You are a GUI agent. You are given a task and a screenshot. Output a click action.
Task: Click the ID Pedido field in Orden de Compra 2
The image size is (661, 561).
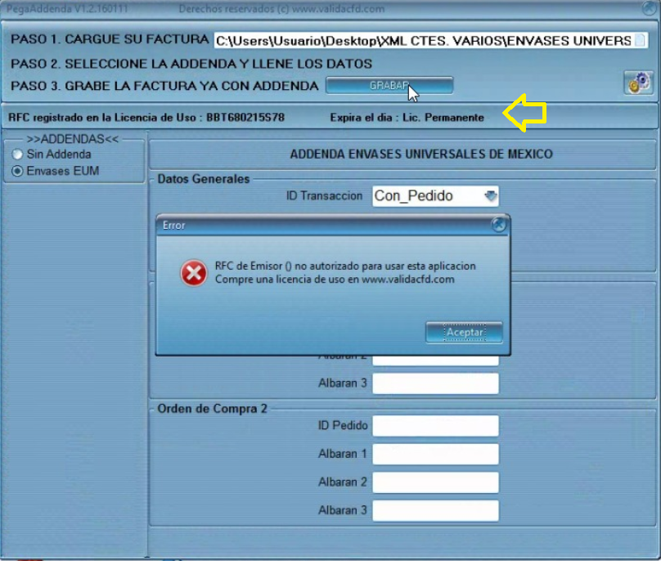point(435,426)
